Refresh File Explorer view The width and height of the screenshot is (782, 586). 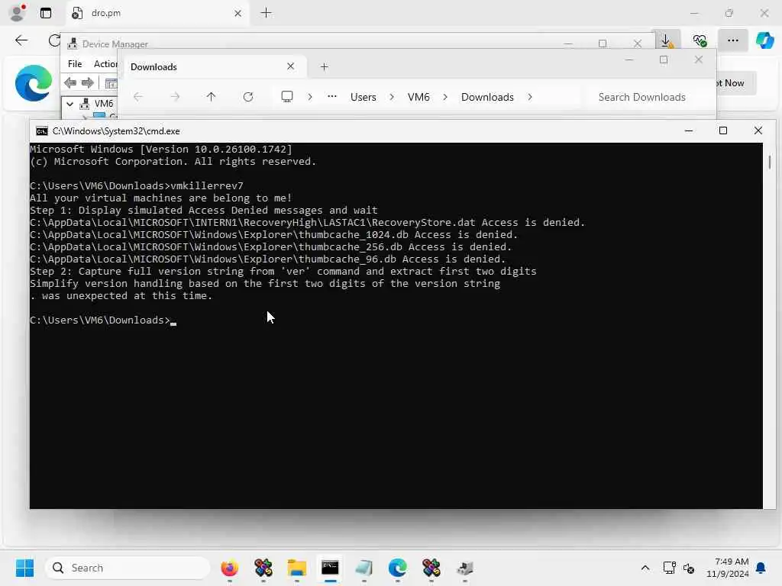(x=248, y=97)
